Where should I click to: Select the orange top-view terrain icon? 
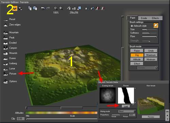click(15, 8)
